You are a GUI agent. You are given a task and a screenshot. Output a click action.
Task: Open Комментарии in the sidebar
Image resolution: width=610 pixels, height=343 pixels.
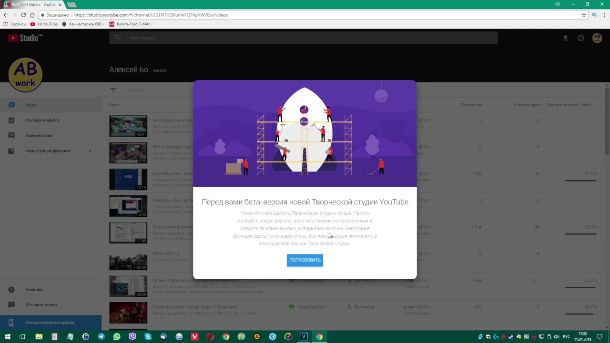click(51, 135)
